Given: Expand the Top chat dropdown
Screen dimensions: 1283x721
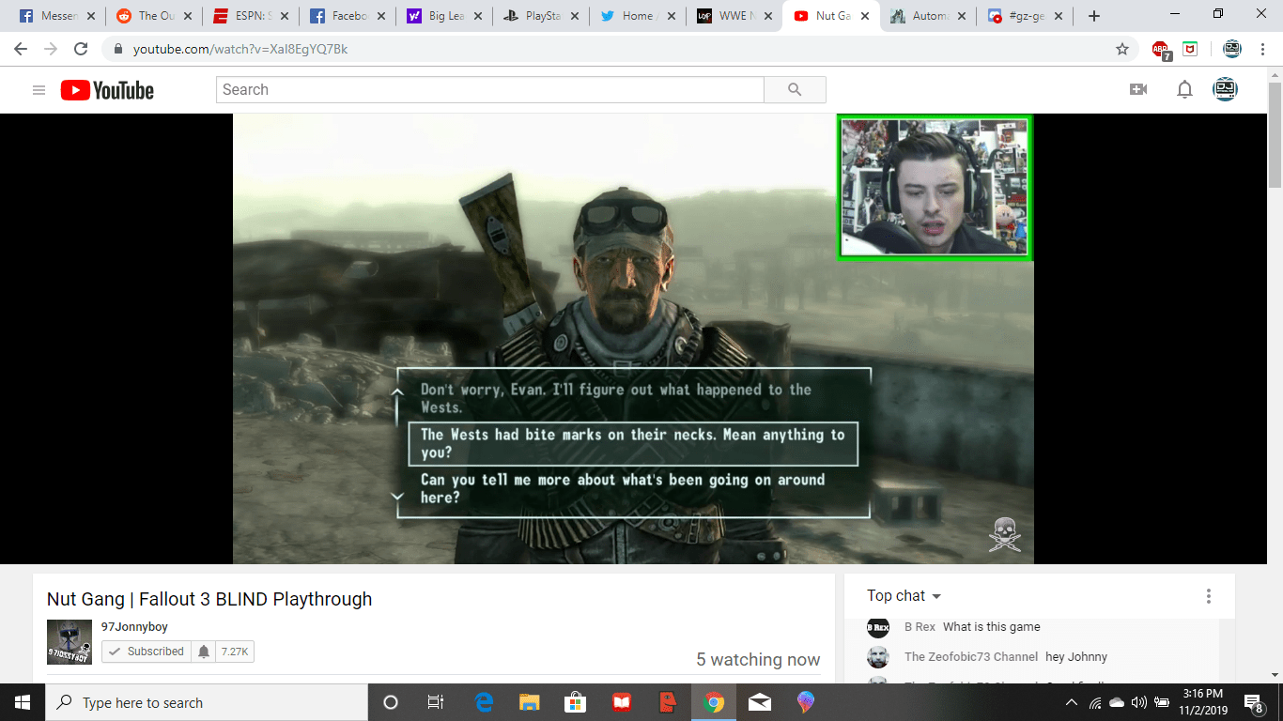Looking at the screenshot, I should [904, 596].
